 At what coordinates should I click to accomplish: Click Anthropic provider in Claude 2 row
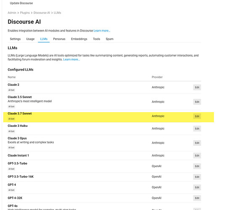(x=158, y=87)
